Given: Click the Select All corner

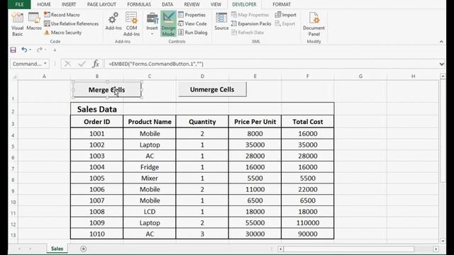Looking at the screenshot, I should [13, 76].
